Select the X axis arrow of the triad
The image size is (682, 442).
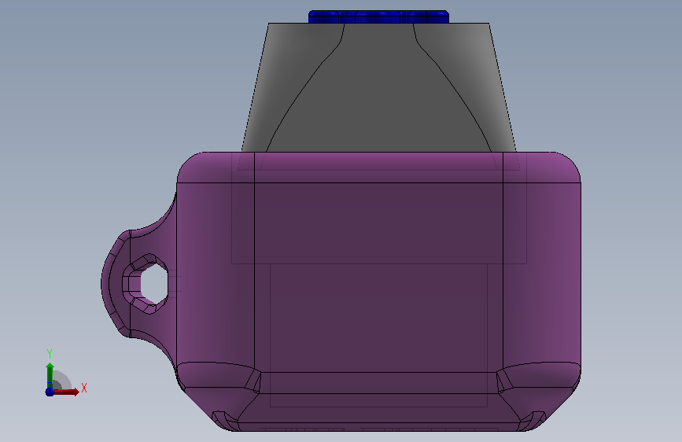tap(66, 392)
